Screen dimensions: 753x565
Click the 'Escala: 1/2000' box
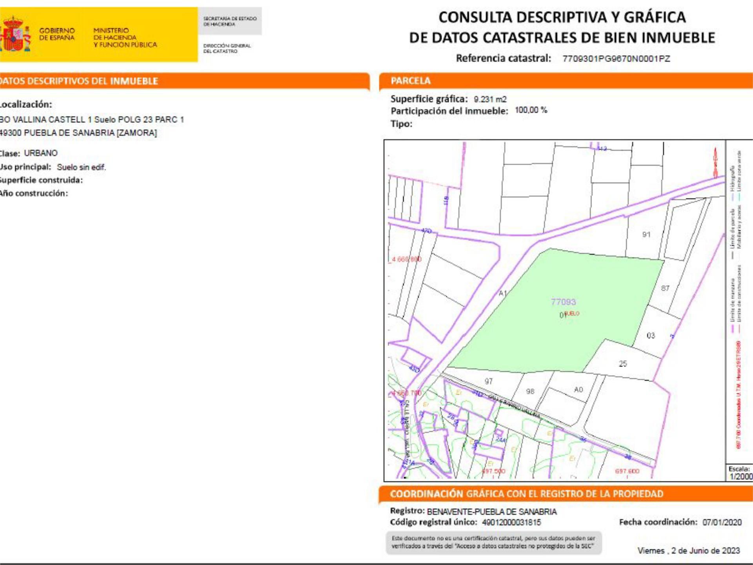[740, 473]
